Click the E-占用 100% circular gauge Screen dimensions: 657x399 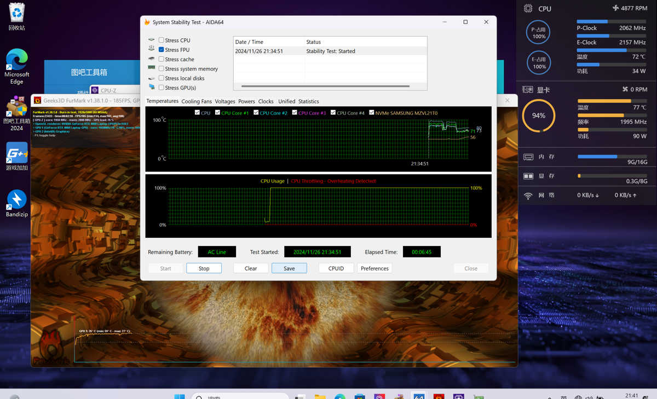click(x=539, y=63)
